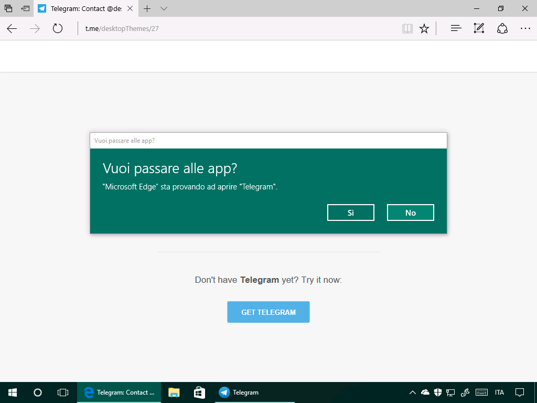
Task: Switch to Edge taskbar button
Action: (x=119, y=393)
